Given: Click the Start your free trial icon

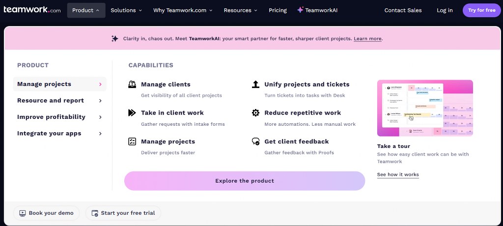Looking at the screenshot, I should tap(95, 213).
